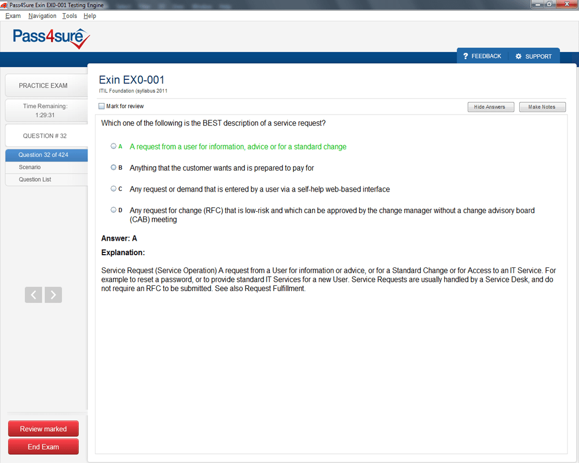The width and height of the screenshot is (579, 463).
Task: Open the Help menu
Action: 90,16
